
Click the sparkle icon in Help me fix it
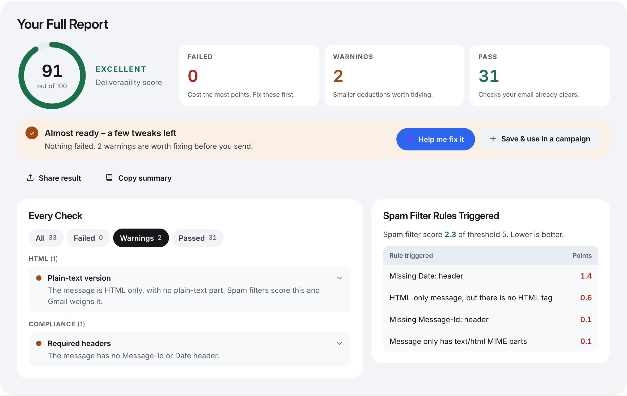[410, 139]
